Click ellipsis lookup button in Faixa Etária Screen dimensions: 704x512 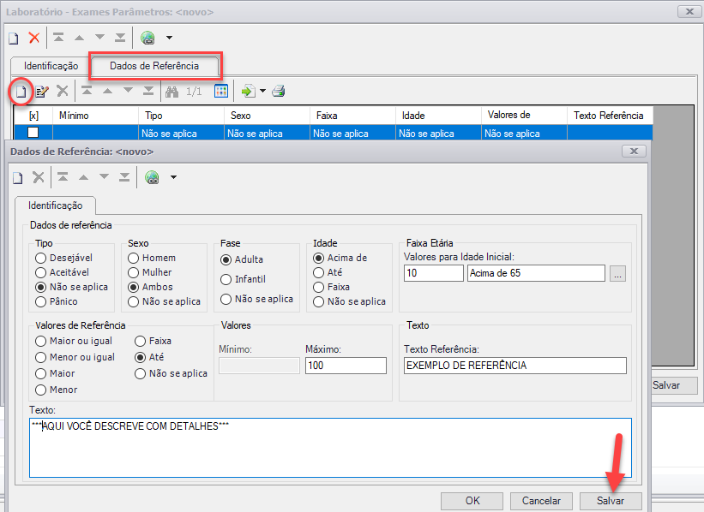point(617,273)
